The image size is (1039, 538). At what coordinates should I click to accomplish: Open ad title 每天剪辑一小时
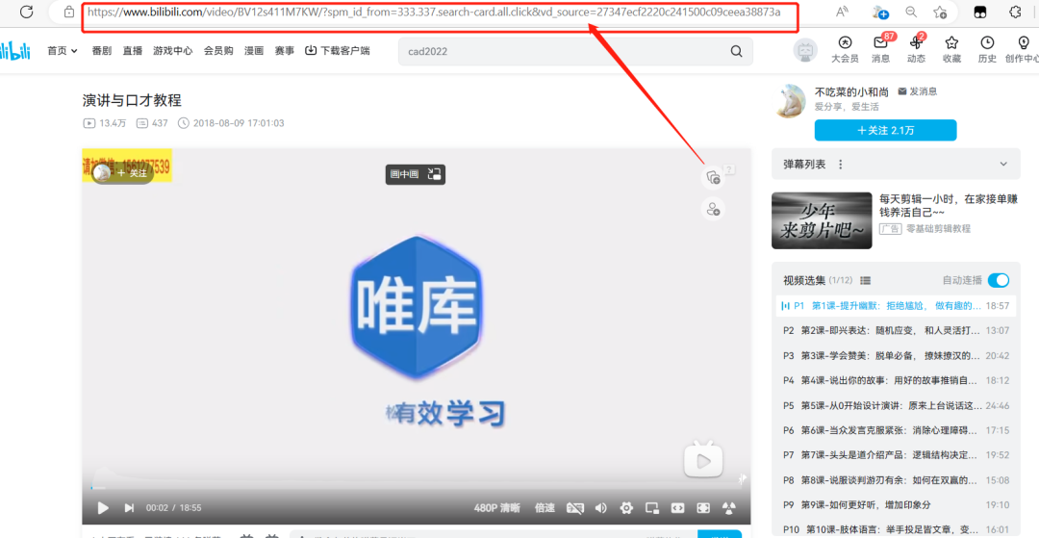(949, 205)
